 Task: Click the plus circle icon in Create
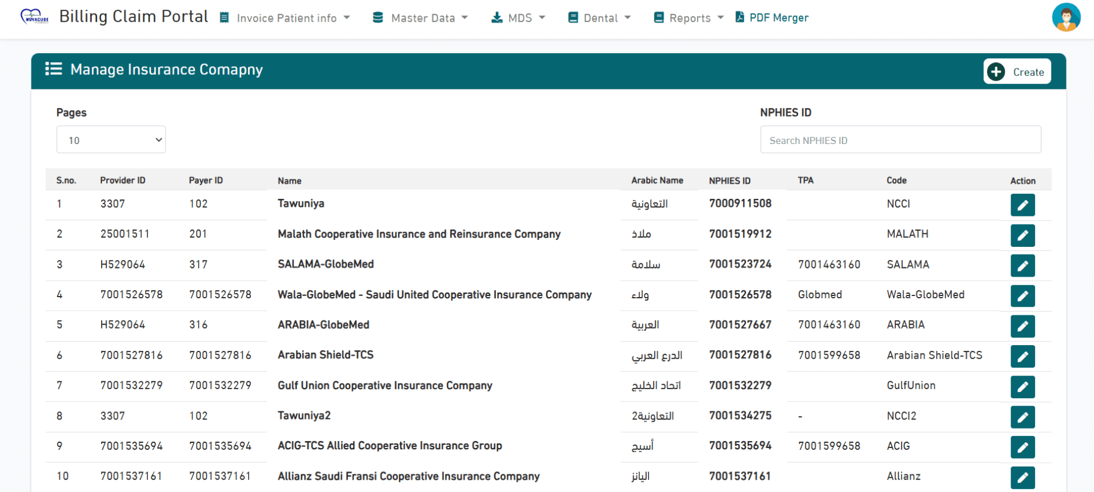click(x=996, y=72)
